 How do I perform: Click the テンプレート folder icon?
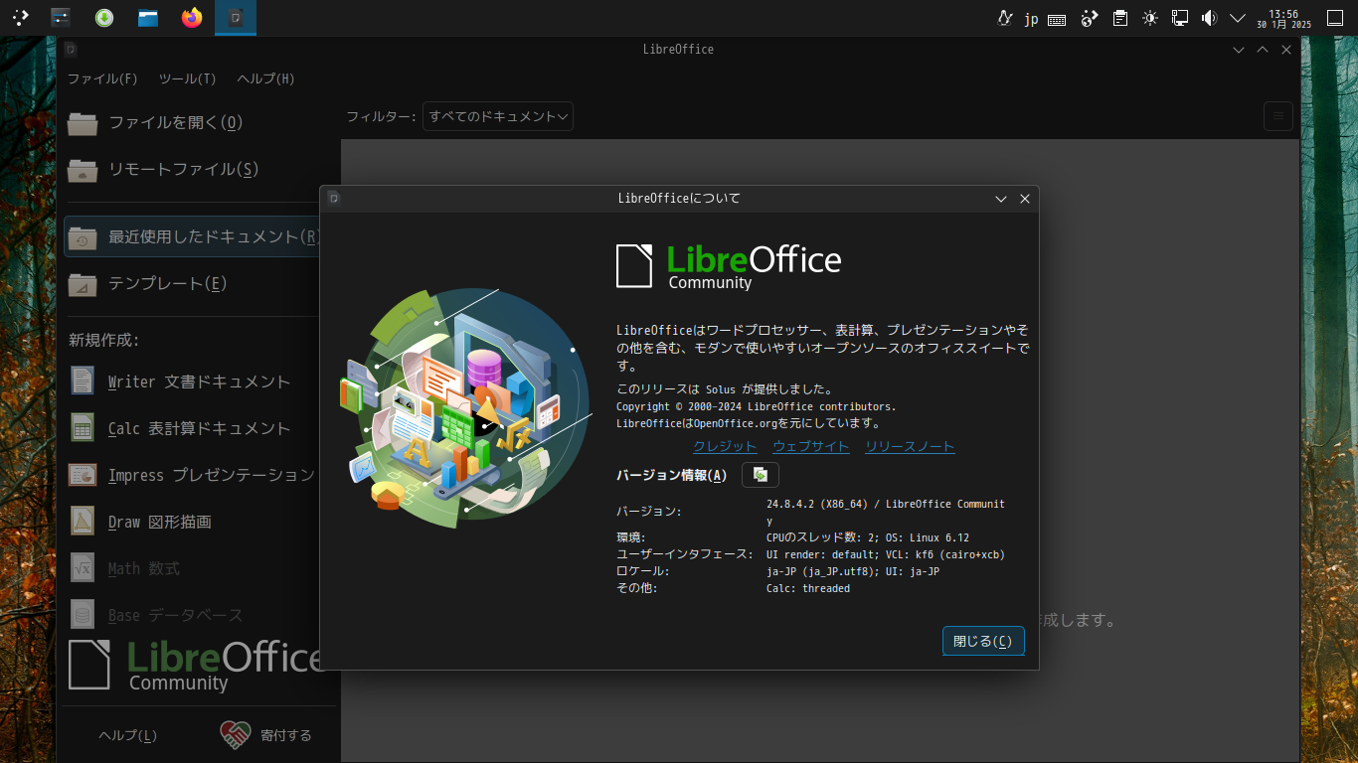tap(83, 284)
